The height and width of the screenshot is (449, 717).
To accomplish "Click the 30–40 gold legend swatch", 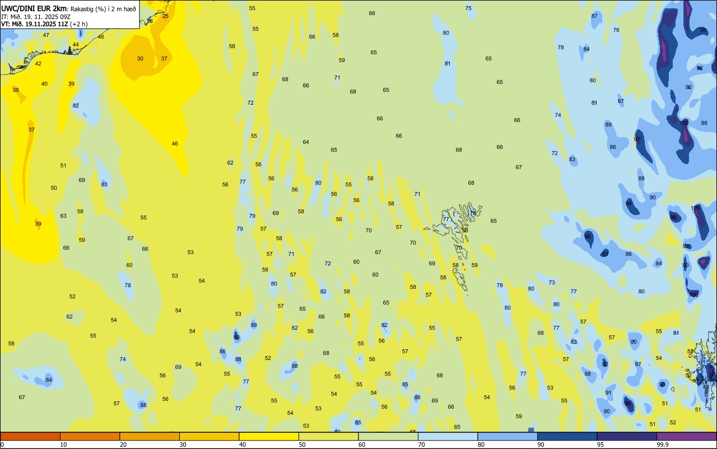I will pos(209,436).
